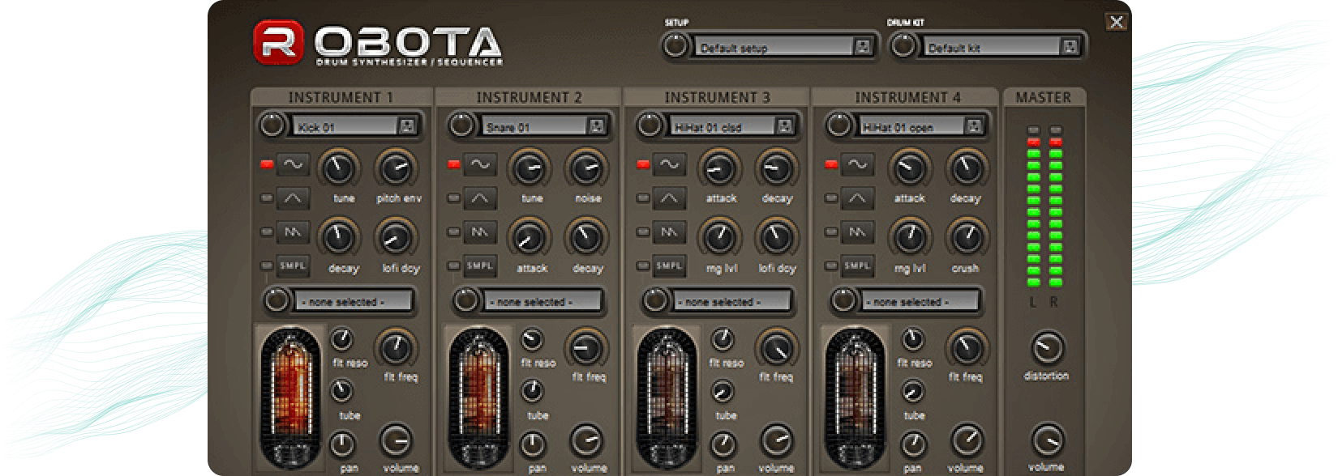
Task: Select the triangle wave button in Instrument 4
Action: click(x=857, y=198)
